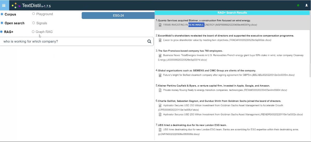
Task: Open result San Francisco-based company has 760 employees
Action: pos(190,51)
